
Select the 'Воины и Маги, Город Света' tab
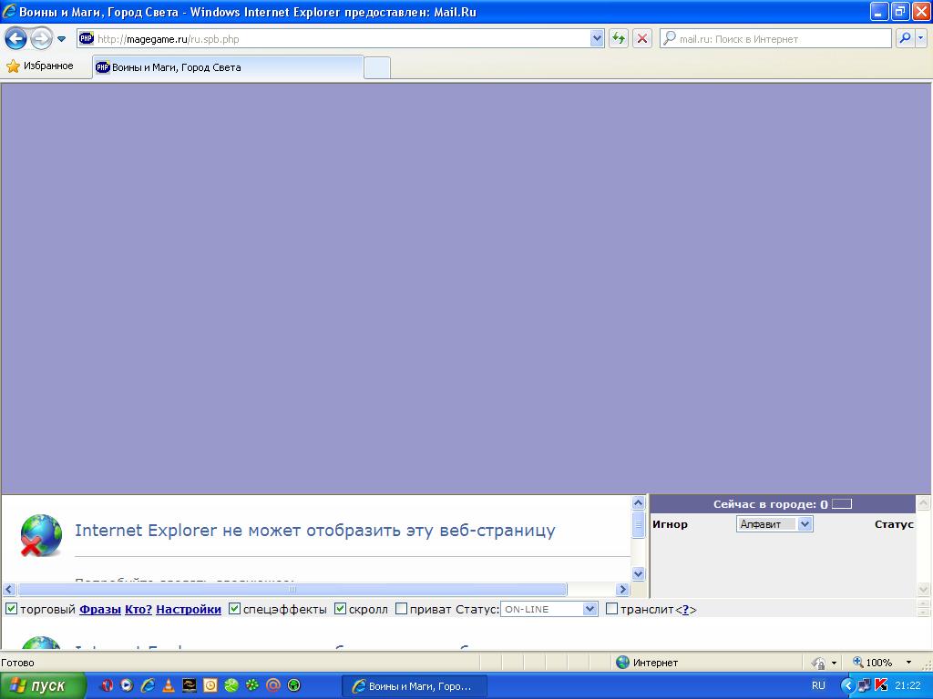click(228, 67)
